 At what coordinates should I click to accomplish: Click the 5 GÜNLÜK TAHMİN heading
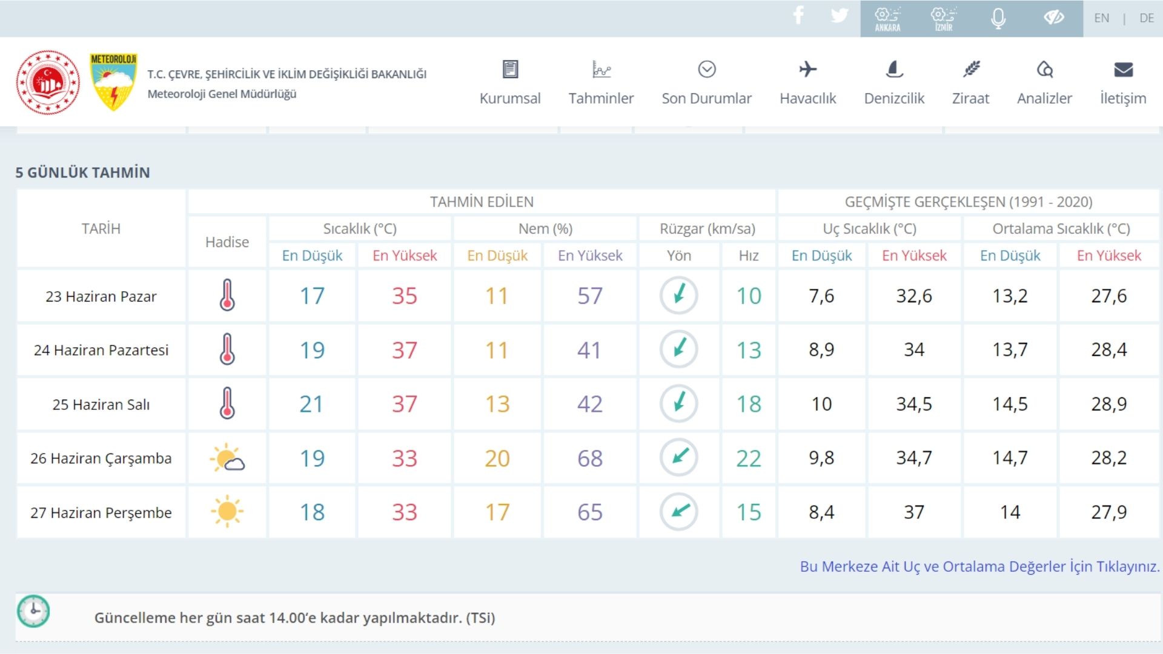pyautogui.click(x=82, y=172)
